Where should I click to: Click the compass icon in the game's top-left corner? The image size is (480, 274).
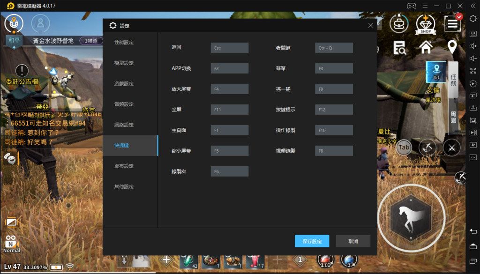tap(14, 23)
